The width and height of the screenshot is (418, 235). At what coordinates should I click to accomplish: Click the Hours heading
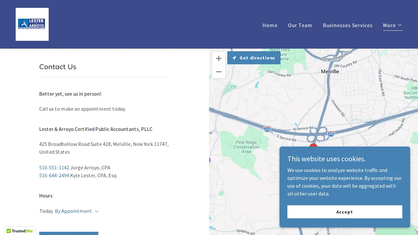46,196
